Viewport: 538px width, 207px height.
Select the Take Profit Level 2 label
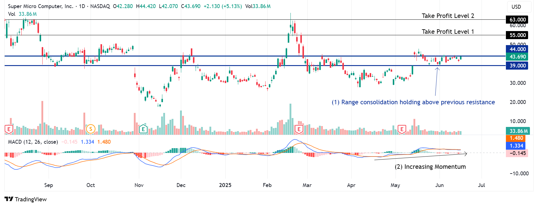[448, 16]
